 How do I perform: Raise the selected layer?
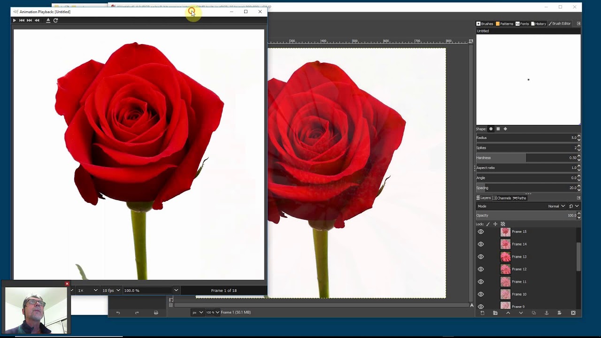508,313
